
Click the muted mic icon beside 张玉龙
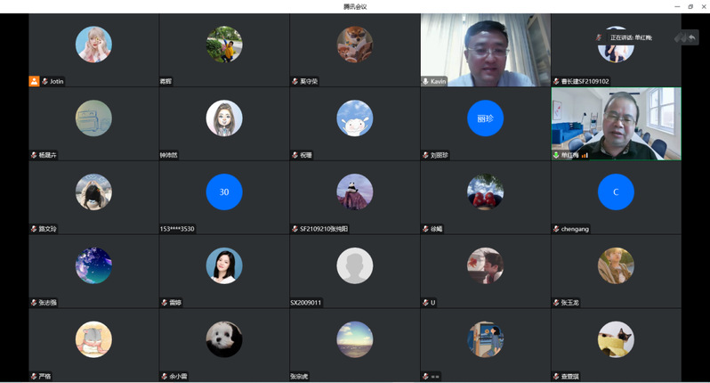click(556, 303)
